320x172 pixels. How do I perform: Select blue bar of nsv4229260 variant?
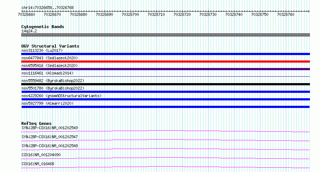165,99
